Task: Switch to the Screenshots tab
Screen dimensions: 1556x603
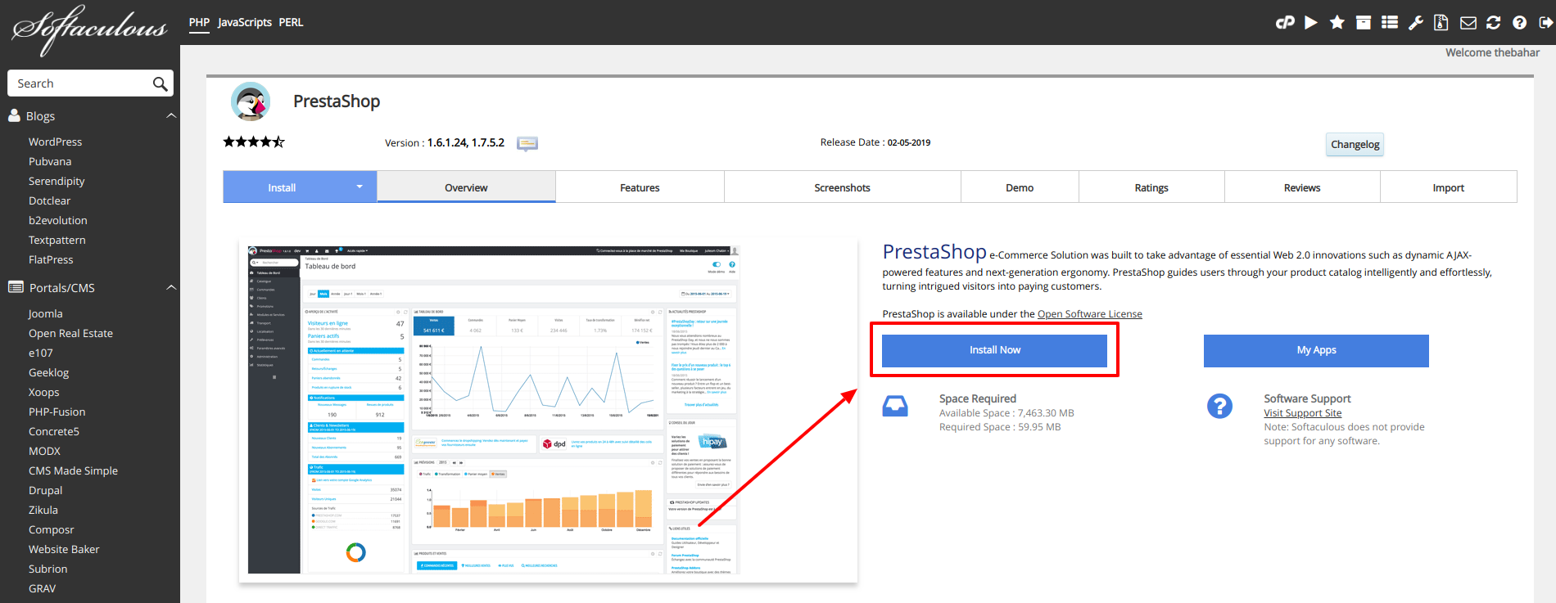Action: click(x=842, y=187)
